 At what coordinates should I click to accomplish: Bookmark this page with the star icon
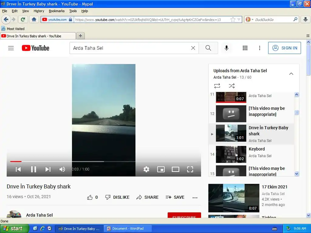point(233,19)
